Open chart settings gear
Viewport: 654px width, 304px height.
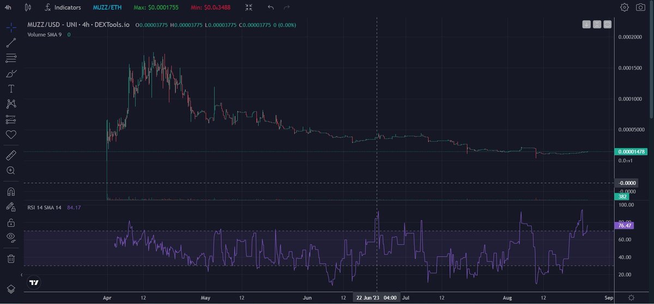(x=625, y=8)
